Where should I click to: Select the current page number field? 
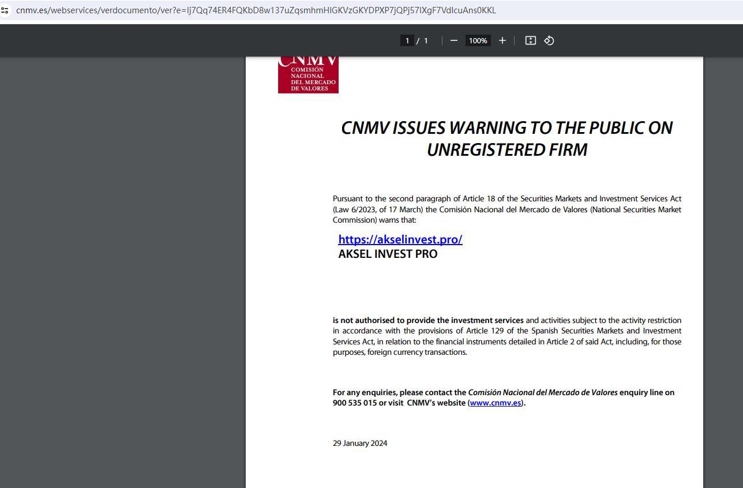pos(407,40)
